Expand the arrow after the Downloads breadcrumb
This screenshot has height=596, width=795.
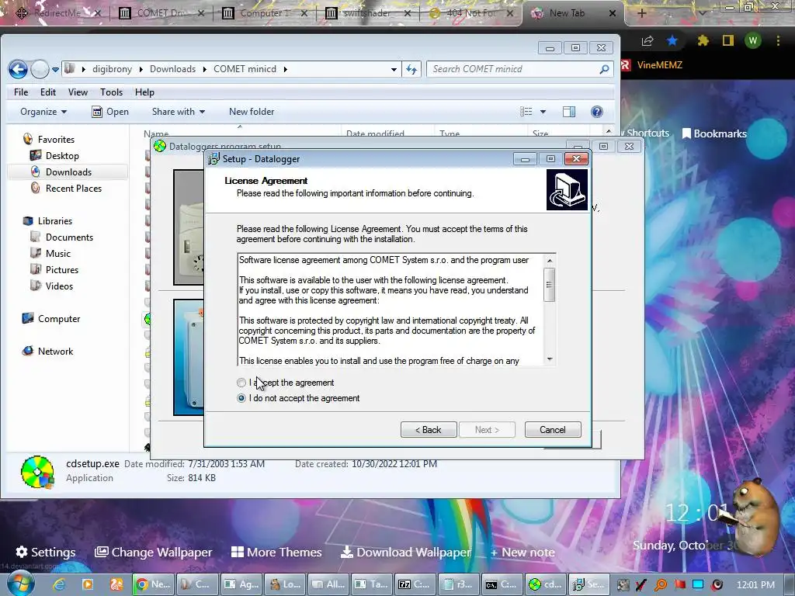(204, 69)
